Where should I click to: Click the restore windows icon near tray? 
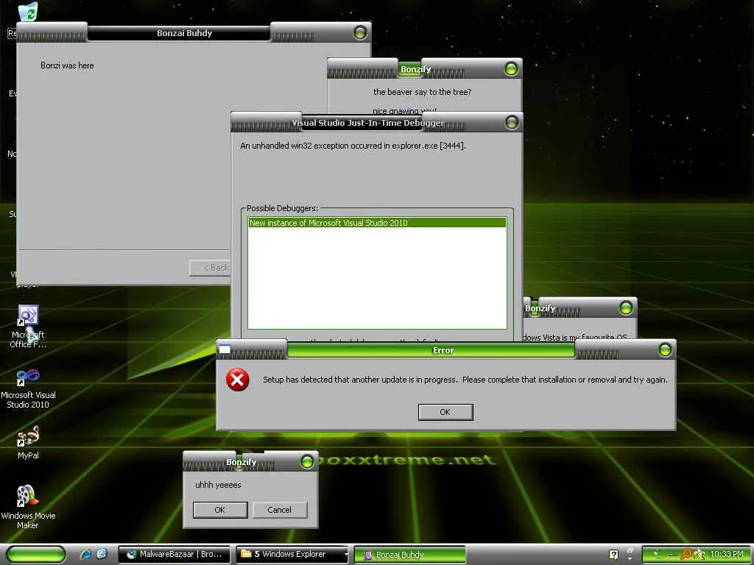(x=630, y=550)
